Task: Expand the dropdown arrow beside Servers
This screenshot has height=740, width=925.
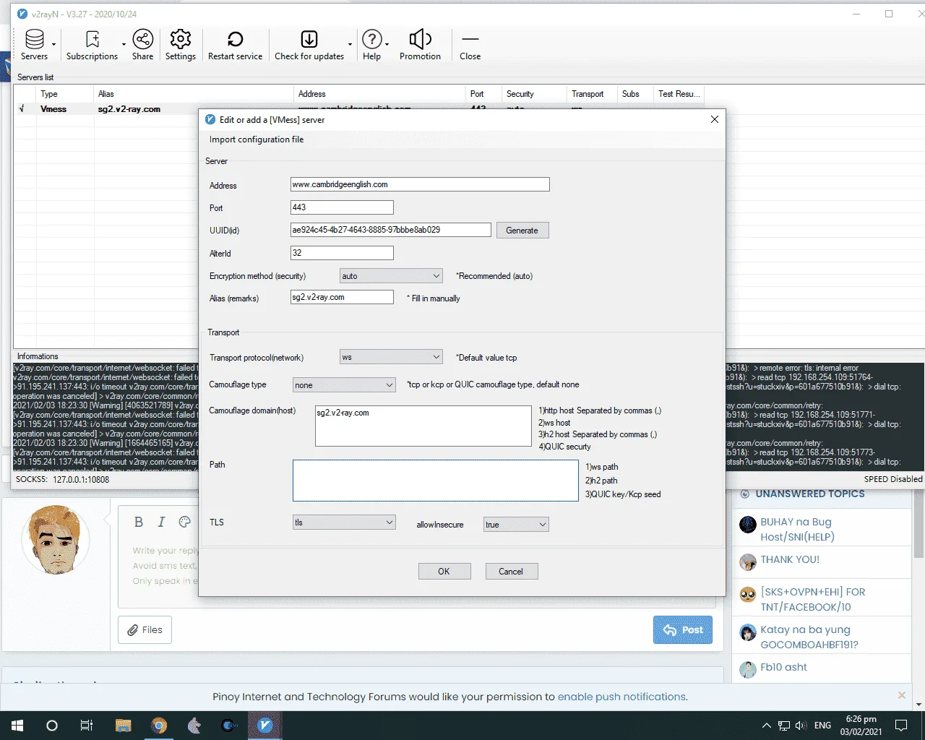Action: click(53, 45)
